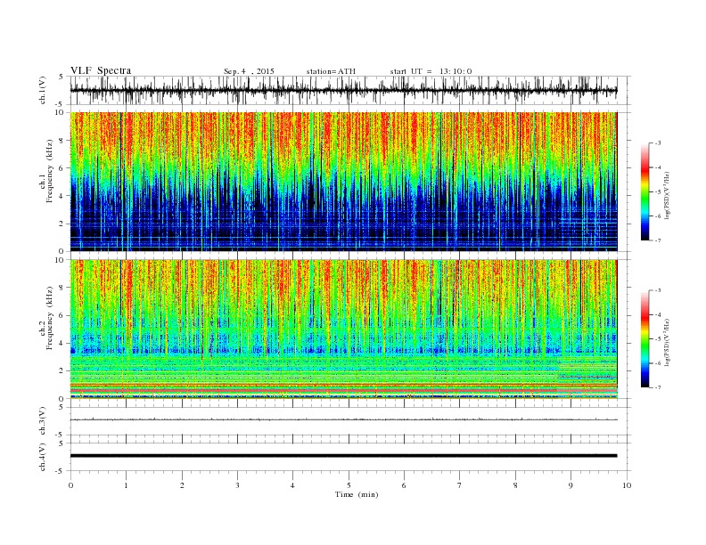The image size is (706, 545).
Task: Click time-axis tick label "3"
Action: (x=237, y=485)
